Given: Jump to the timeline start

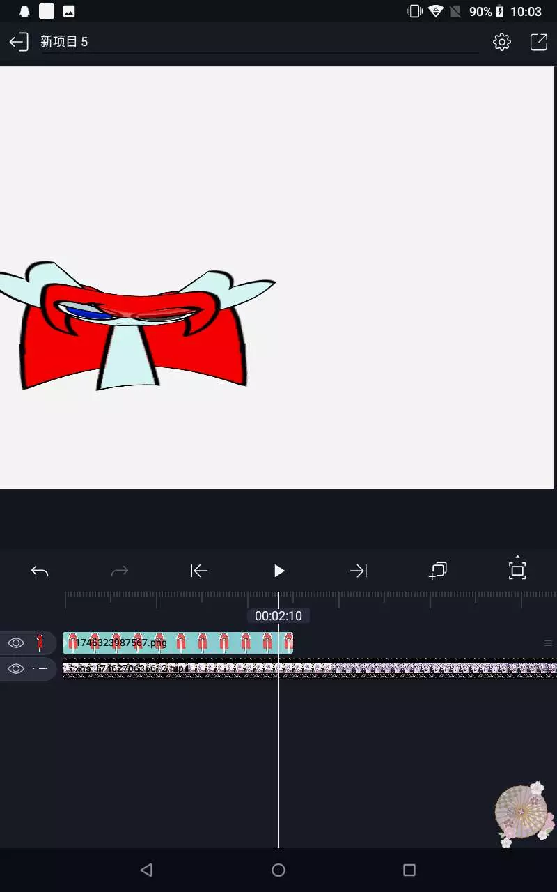Looking at the screenshot, I should pos(199,571).
